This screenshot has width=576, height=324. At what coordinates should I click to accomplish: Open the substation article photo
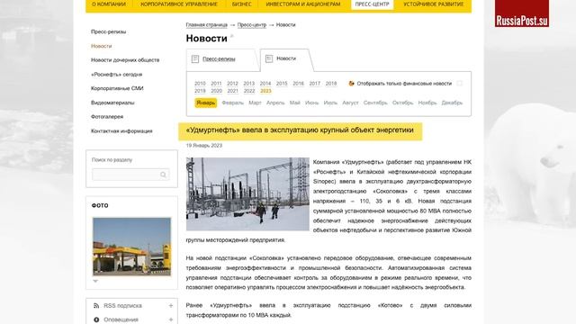247,194
